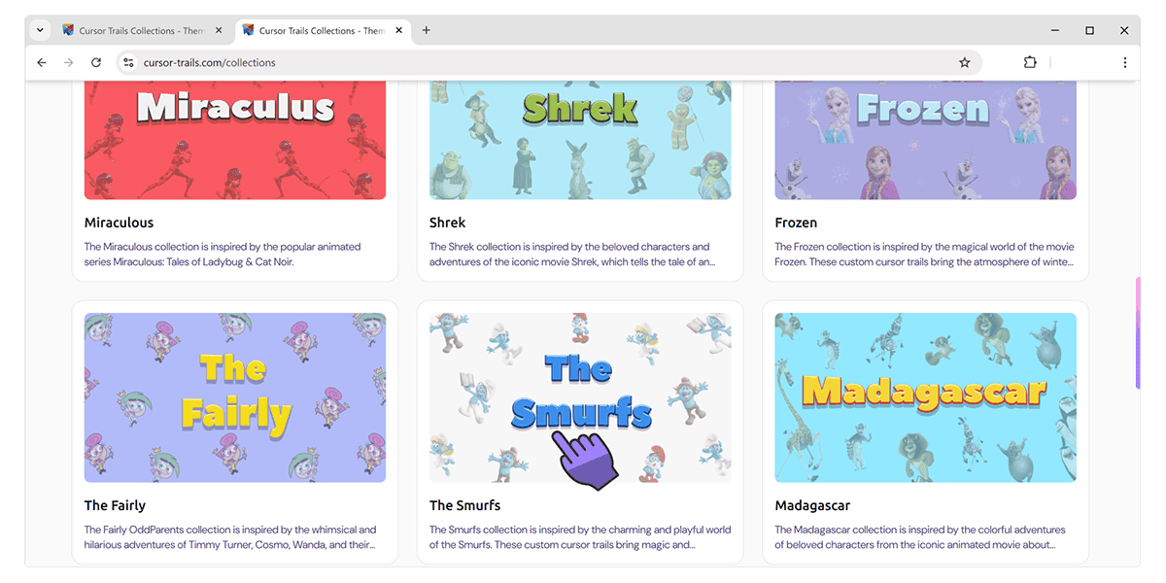This screenshot has height=583, width=1166.
Task: Open the Shrek collection banner image
Action: [580, 140]
